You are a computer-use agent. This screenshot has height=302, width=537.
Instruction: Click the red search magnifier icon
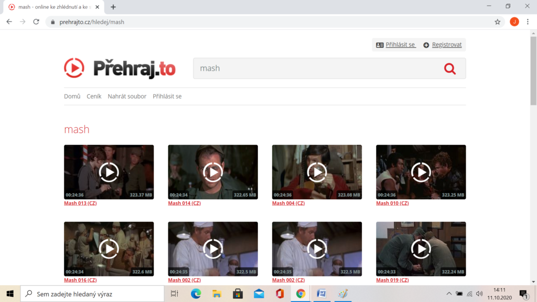pos(449,69)
